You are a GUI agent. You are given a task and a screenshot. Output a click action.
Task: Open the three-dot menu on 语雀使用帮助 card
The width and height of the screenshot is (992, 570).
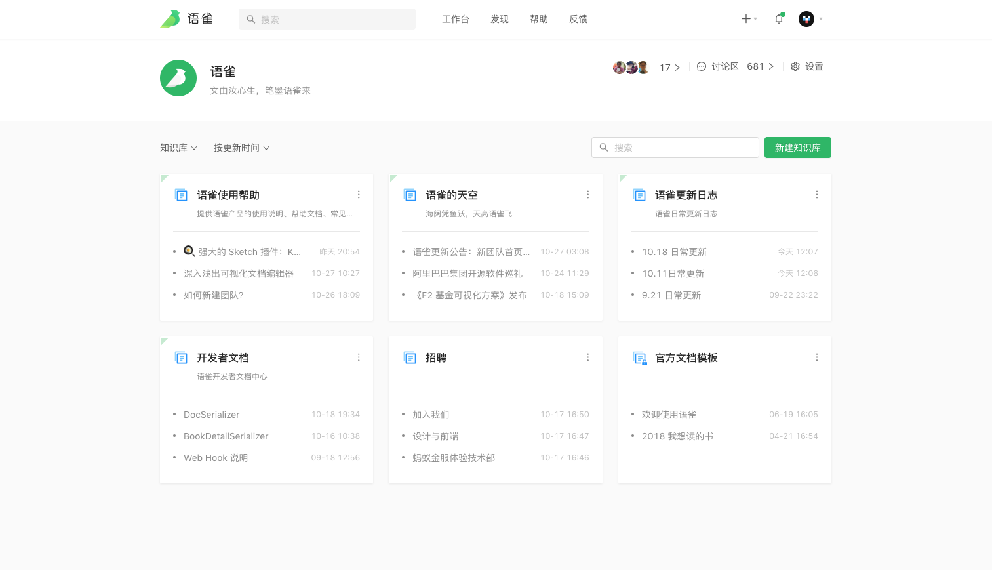(x=359, y=195)
